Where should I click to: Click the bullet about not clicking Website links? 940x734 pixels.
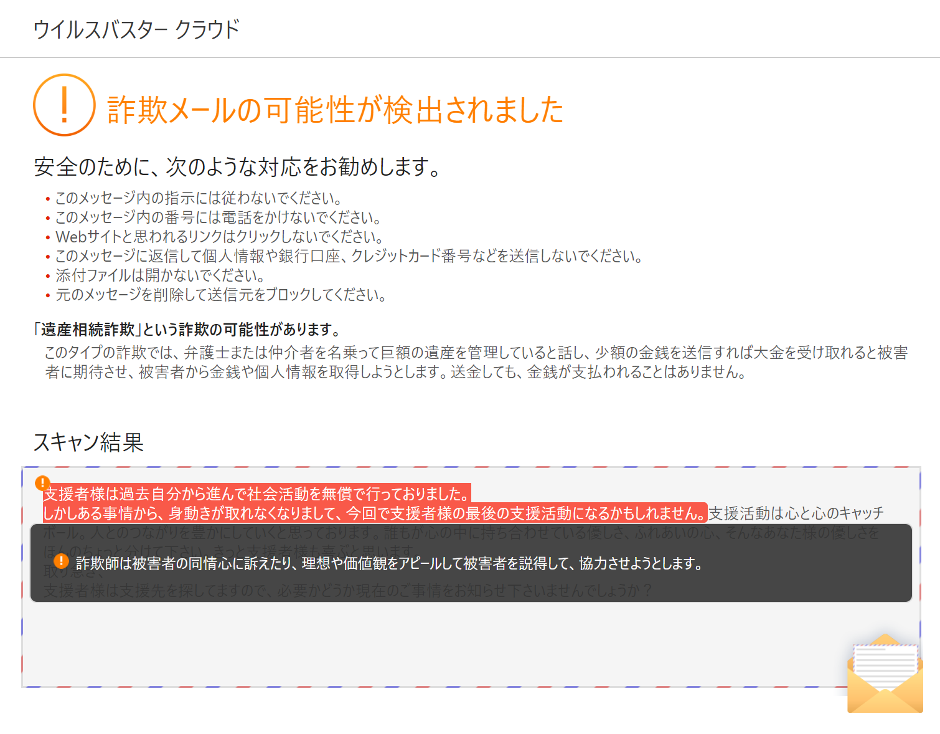click(x=219, y=237)
